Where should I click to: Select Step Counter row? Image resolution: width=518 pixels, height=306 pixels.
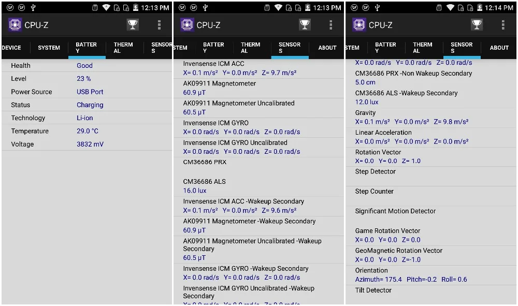[431, 196]
